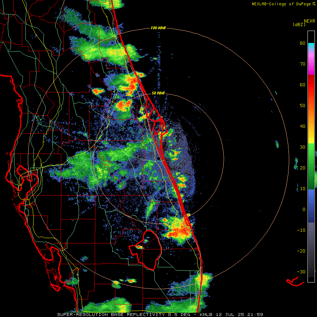Click the -10 value on the dBZ scale
The image size is (317, 317).
[x=301, y=230]
